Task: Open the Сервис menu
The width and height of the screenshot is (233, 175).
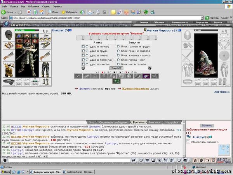Action: (x=46, y=7)
